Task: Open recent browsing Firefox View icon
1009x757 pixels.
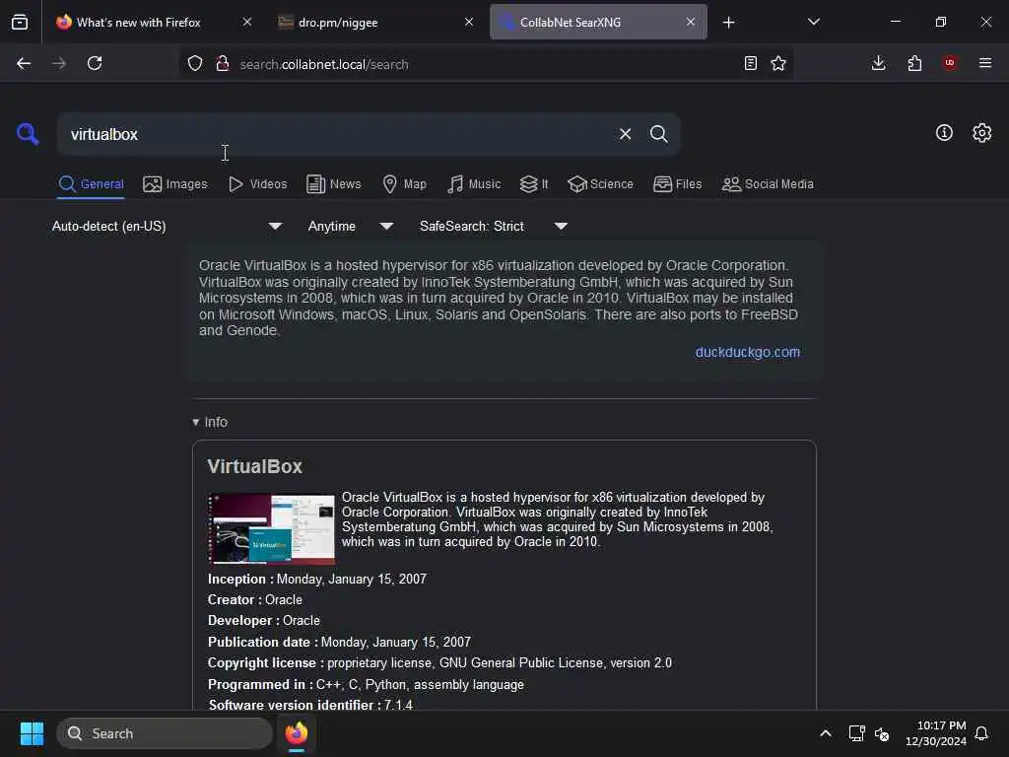Action: [20, 22]
